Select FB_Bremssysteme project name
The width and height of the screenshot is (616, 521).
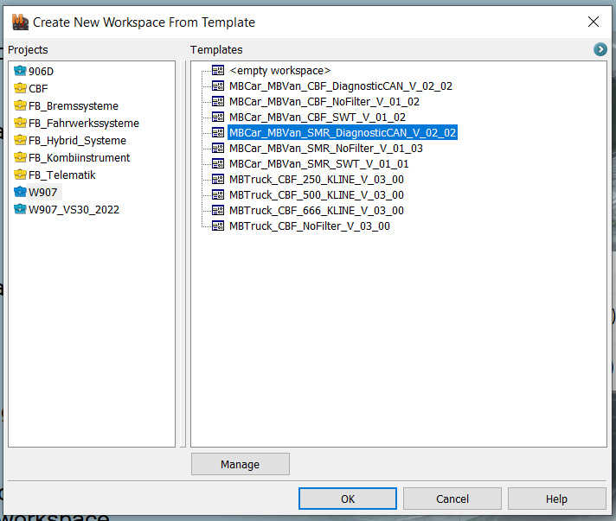(74, 106)
